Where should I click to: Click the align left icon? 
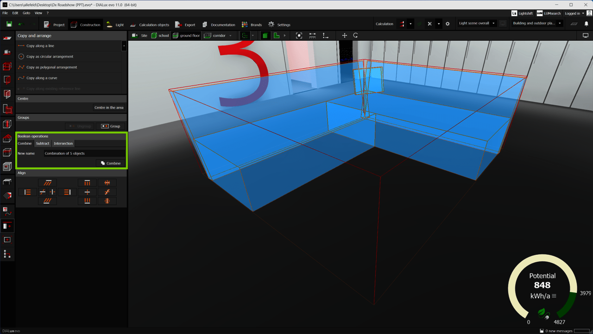tap(28, 192)
